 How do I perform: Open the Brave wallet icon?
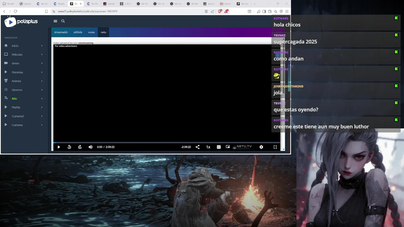(x=270, y=11)
